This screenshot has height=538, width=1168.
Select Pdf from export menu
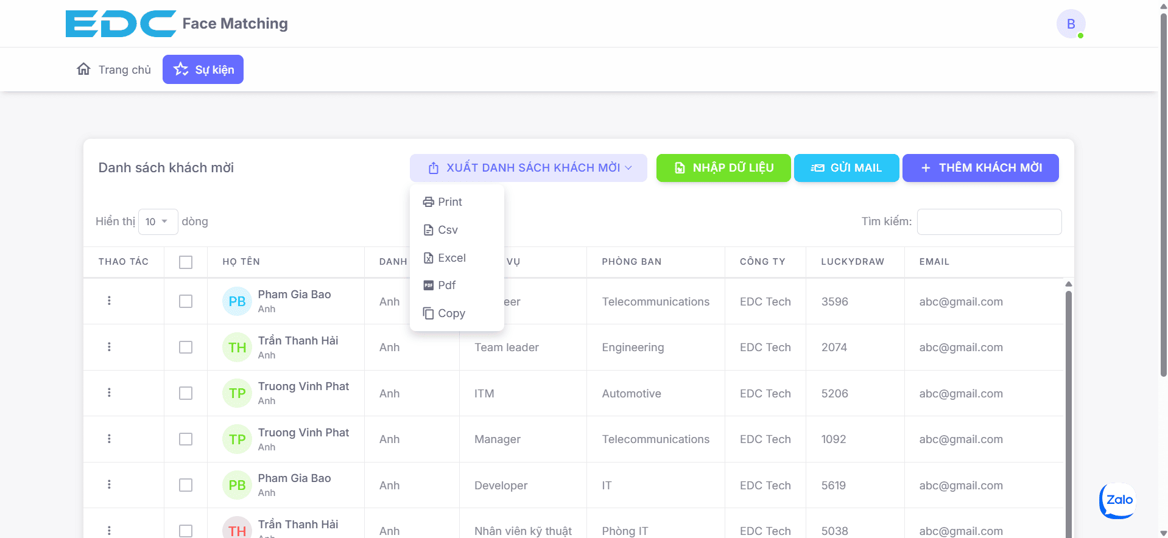[x=457, y=285]
